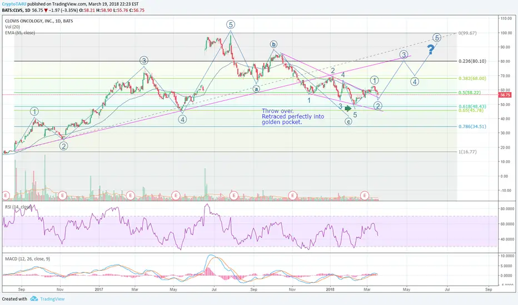This screenshot has height=305, width=518.
Task: Click the 0.236(80.10) Fibonacci level label
Action: tap(472, 61)
